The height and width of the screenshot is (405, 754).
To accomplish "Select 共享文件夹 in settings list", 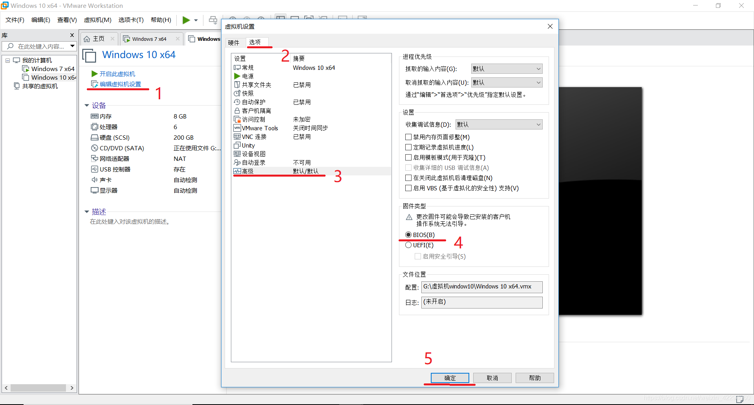I will pyautogui.click(x=311, y=85).
